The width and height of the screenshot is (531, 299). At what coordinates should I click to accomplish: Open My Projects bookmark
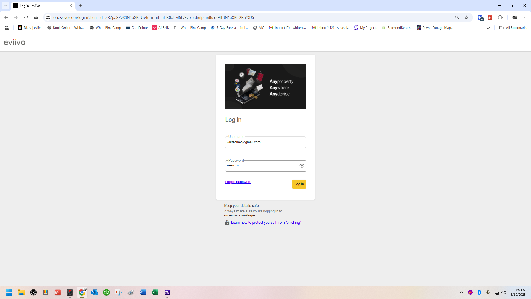366,28
